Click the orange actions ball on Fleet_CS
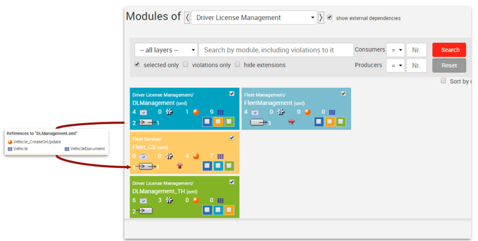478x241 pixels. (x=196, y=157)
